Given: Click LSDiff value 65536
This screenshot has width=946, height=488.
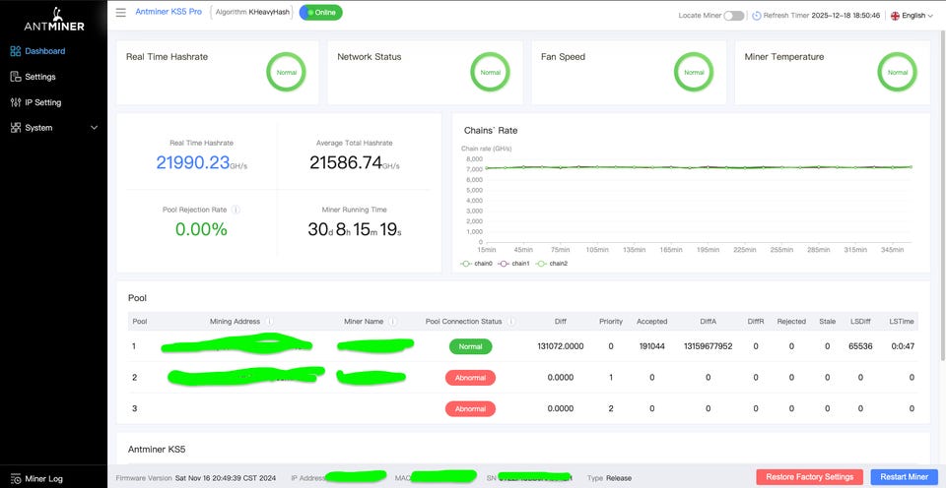Looking at the screenshot, I should click(859, 346).
